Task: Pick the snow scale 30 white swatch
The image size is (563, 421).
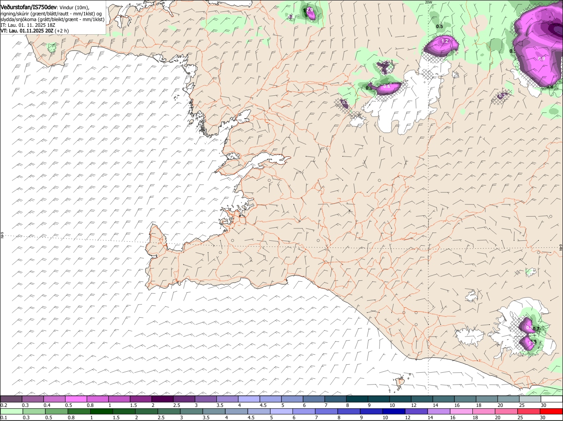Action: [x=552, y=399]
